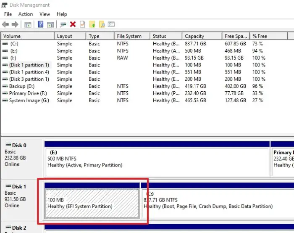Screen dimensions: 294x233
Task: Click the Show/Hide Console Tree icon
Action: 28,24
